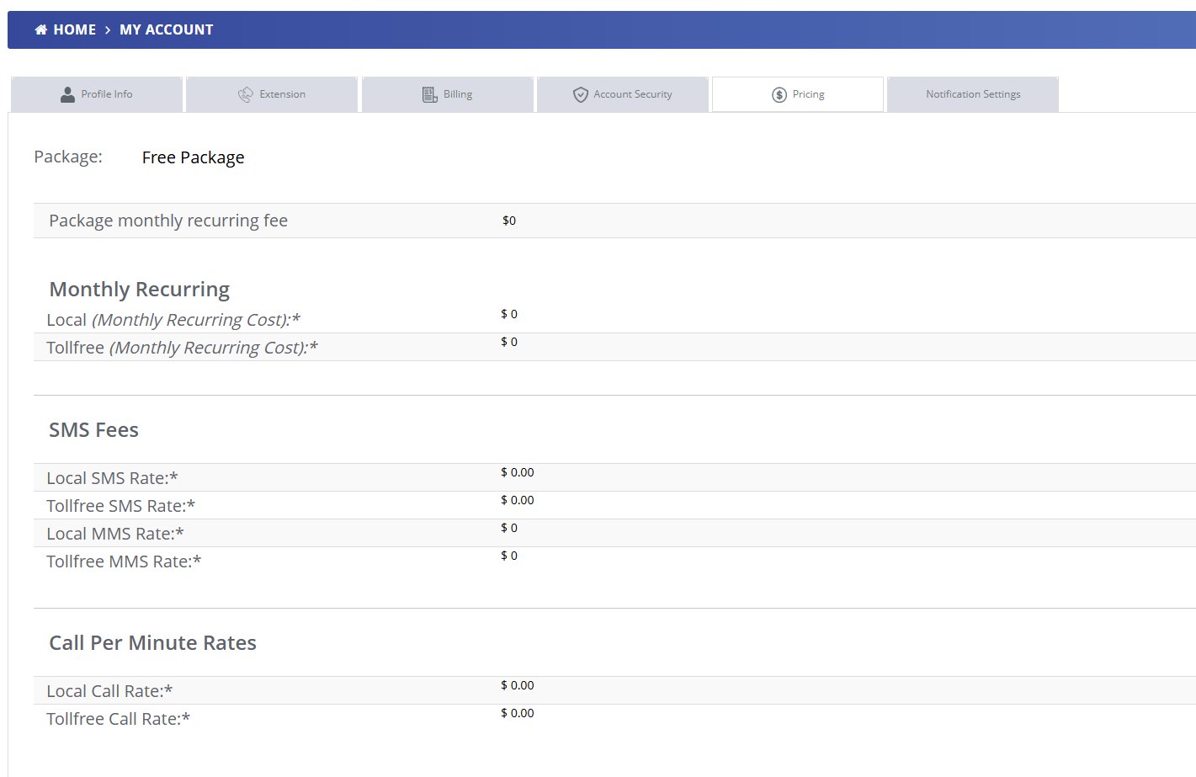Open the Account Security tab

click(x=622, y=93)
